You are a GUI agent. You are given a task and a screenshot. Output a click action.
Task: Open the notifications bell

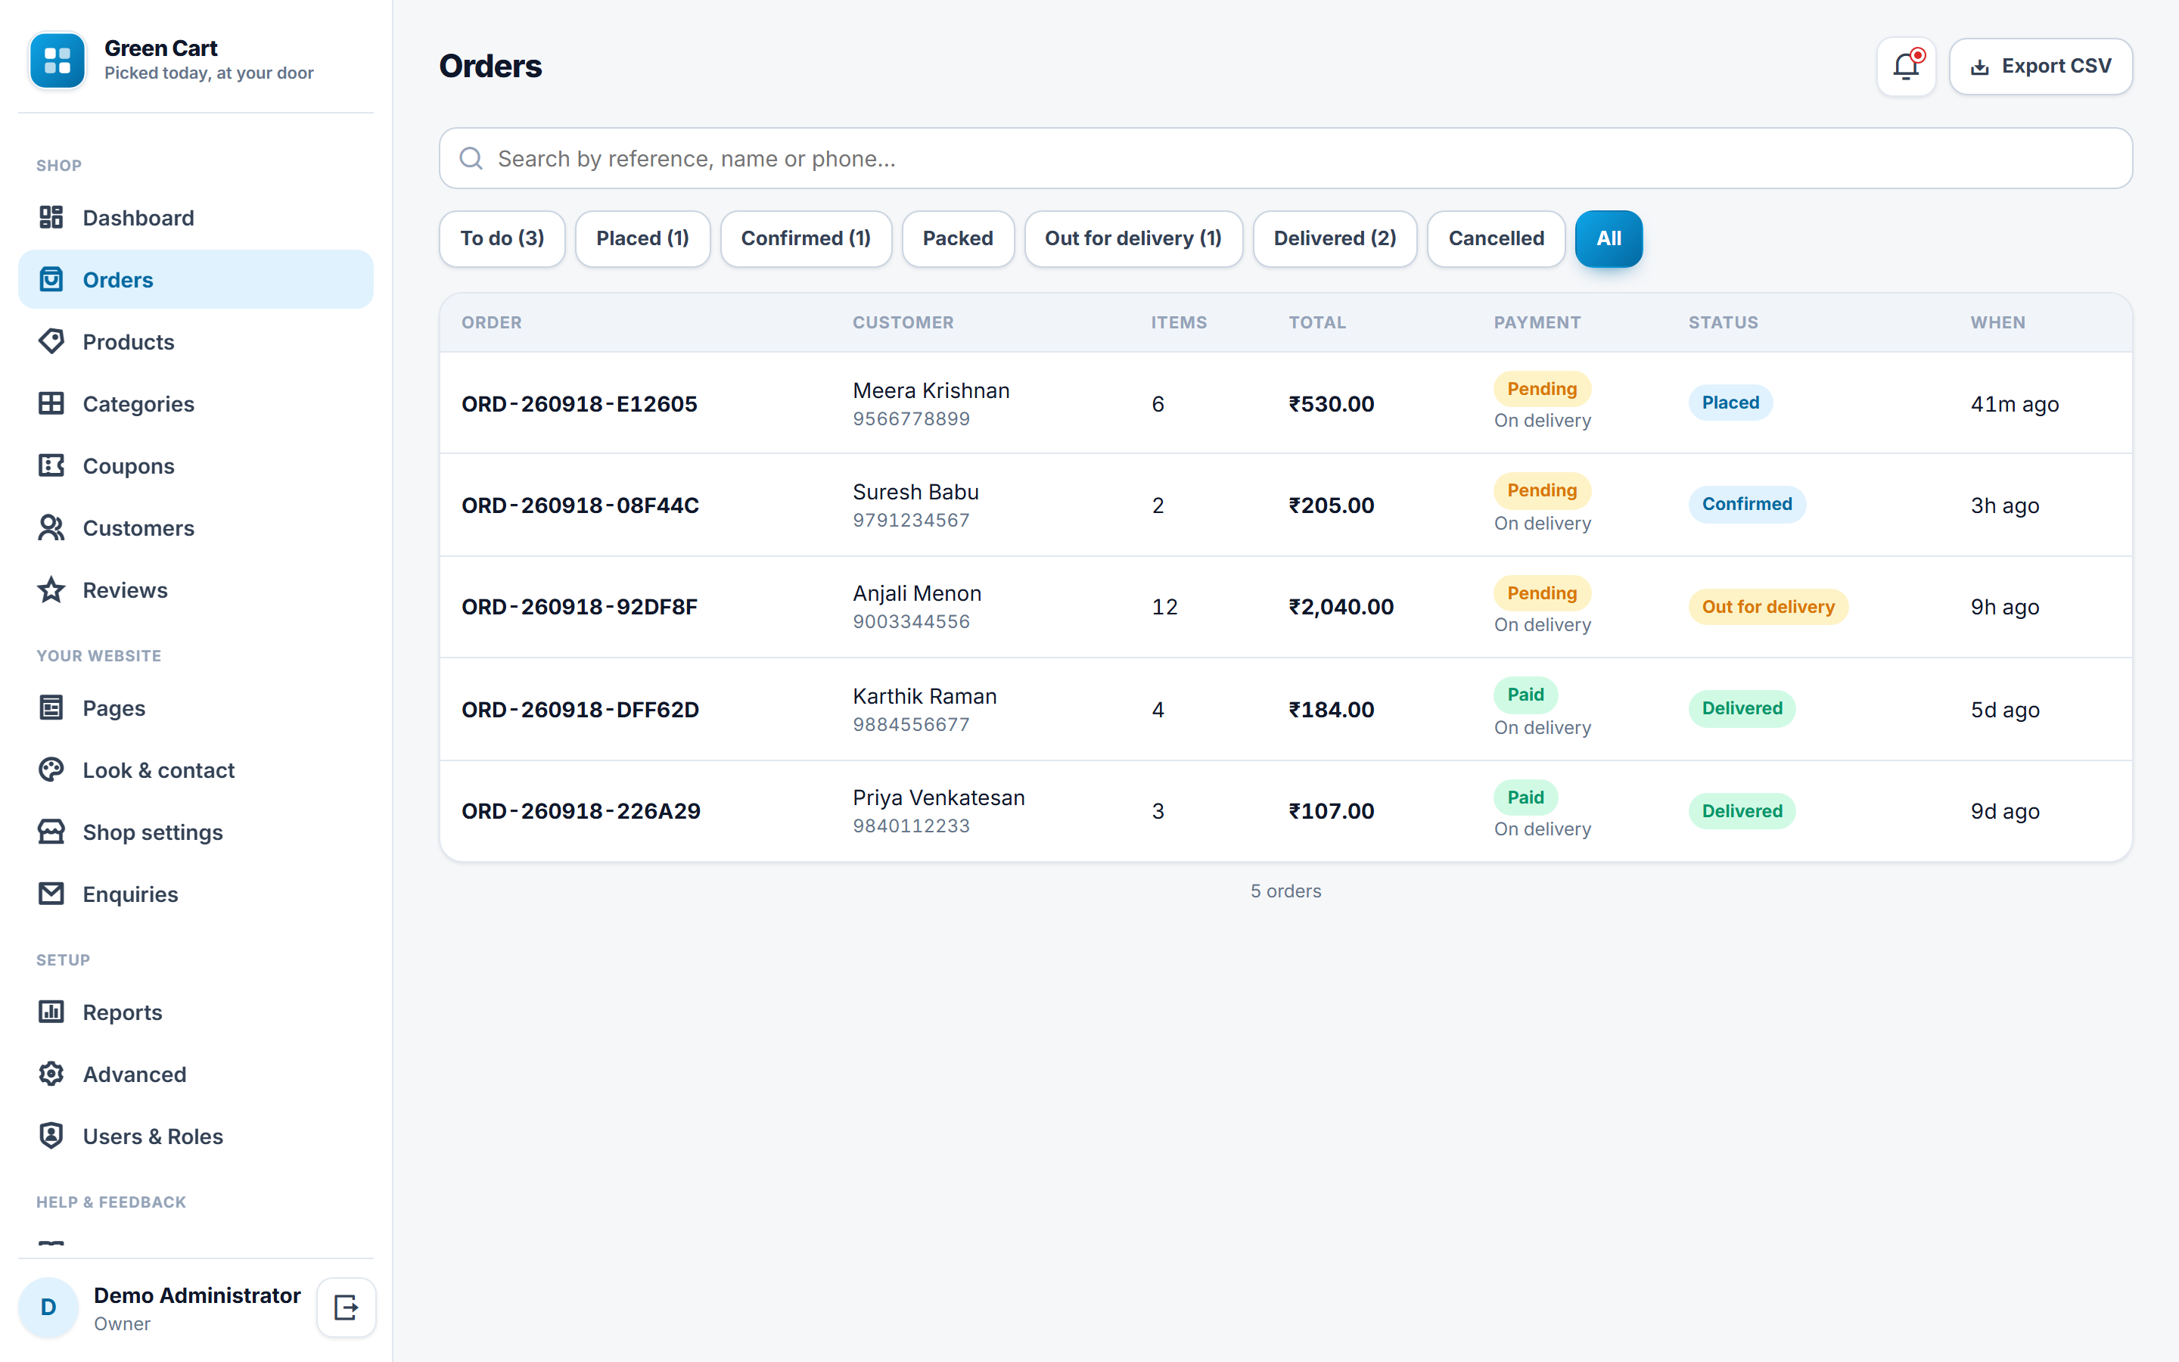(x=1906, y=67)
